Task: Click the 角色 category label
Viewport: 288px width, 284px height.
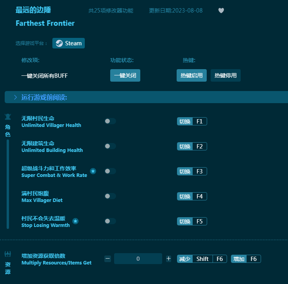Action: (x=8, y=131)
